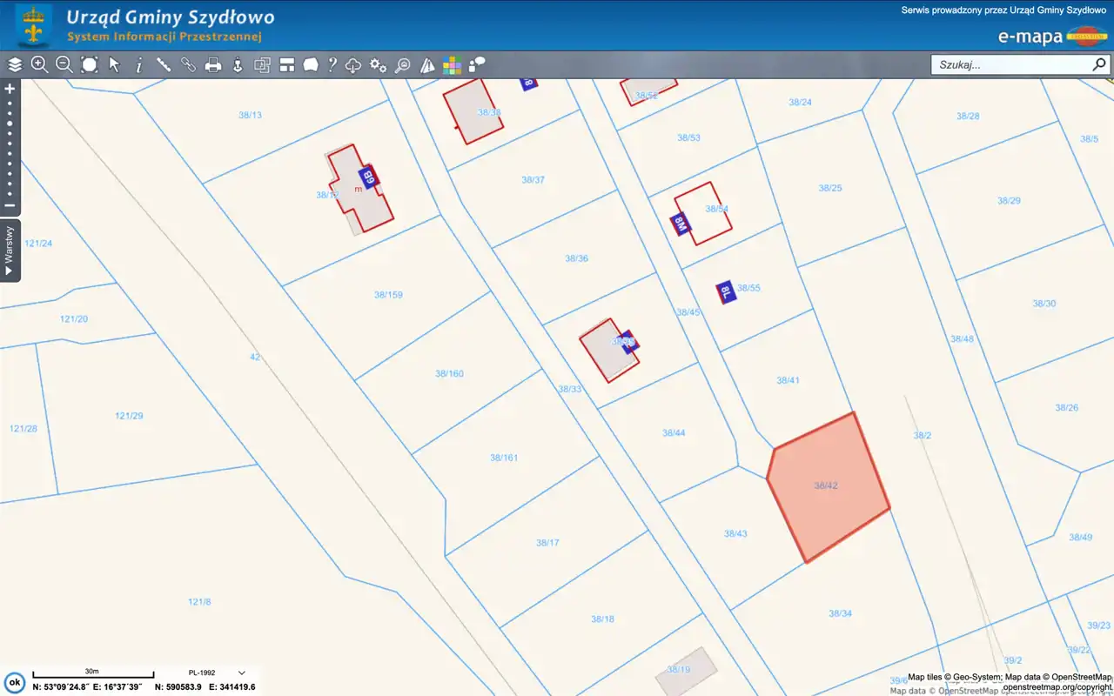Click the chain link share icon
Viewport: 1114px width, 696px height.
(188, 64)
